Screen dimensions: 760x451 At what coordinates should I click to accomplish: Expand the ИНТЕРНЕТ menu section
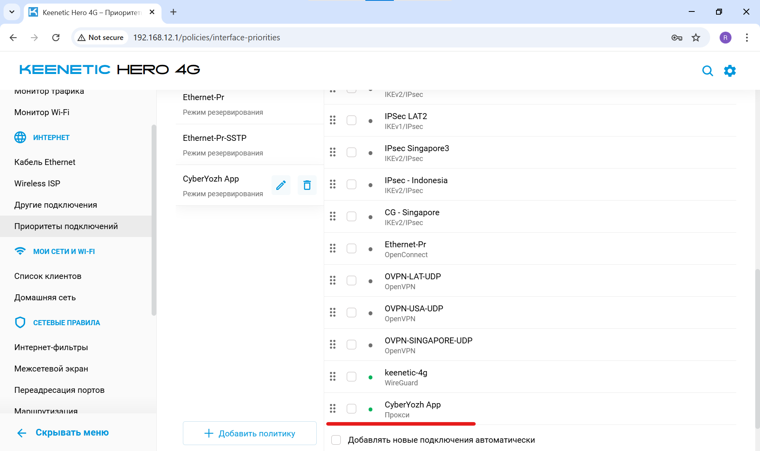click(51, 138)
